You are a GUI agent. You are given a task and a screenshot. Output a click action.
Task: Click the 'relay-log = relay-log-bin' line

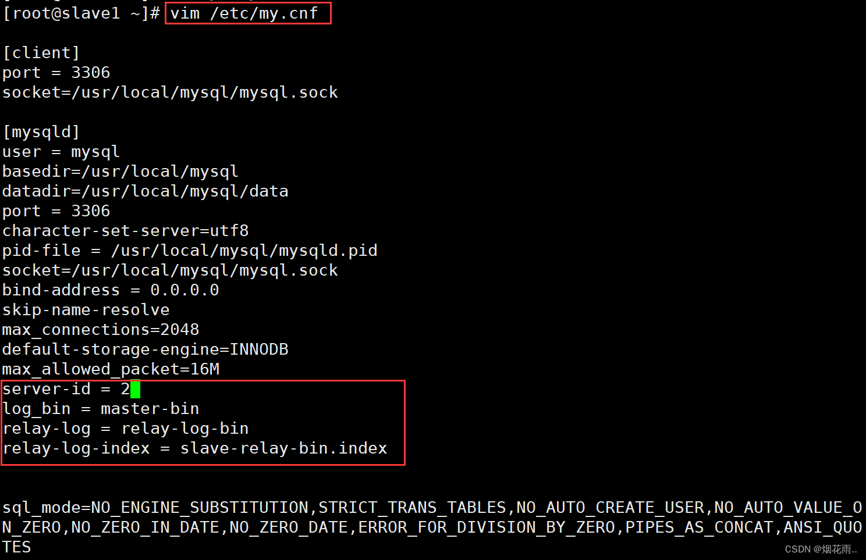point(126,429)
